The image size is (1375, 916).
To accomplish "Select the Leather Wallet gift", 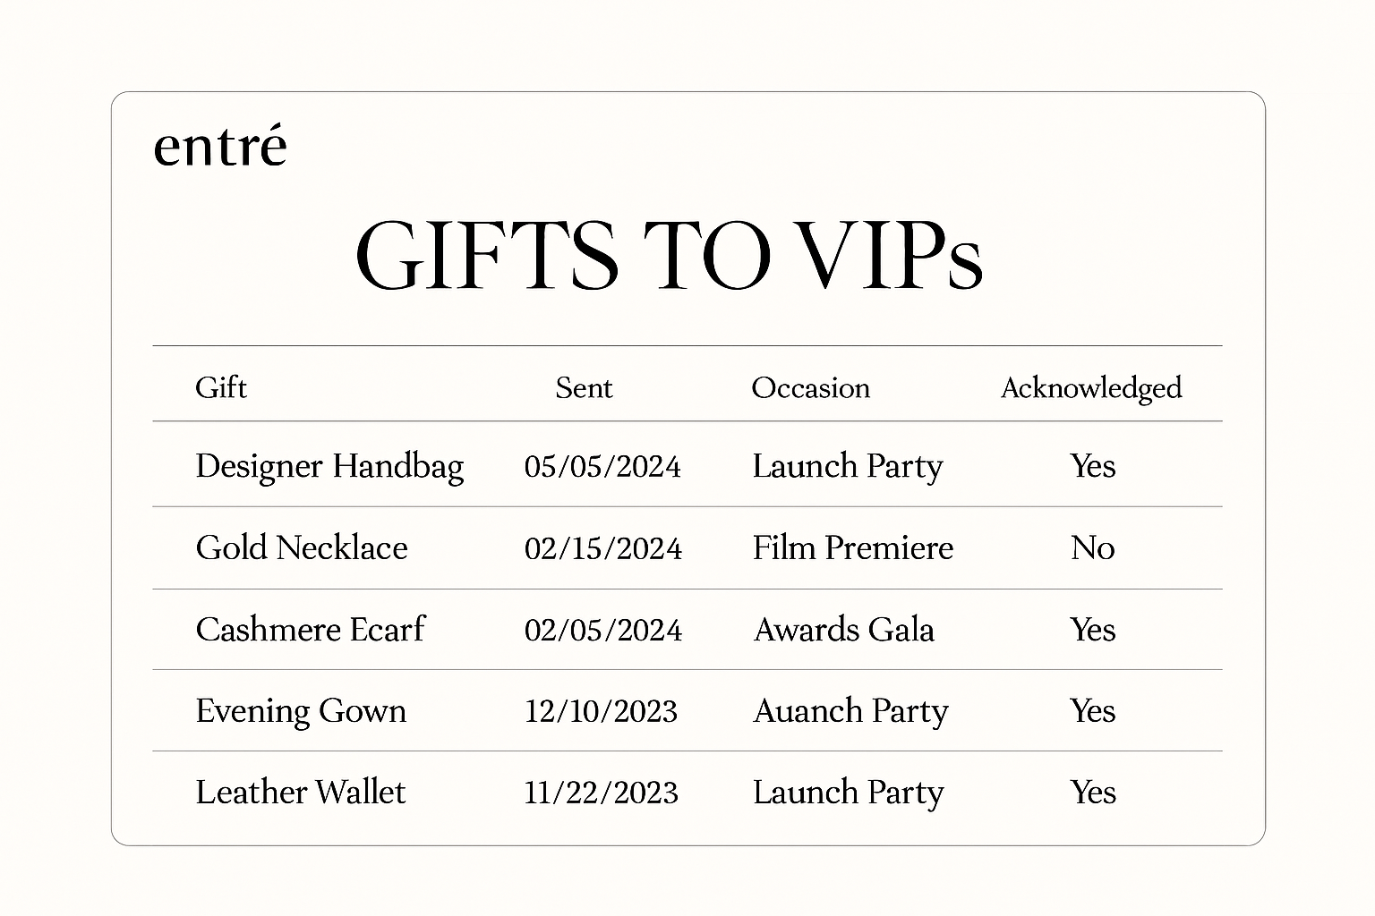I will (x=300, y=792).
